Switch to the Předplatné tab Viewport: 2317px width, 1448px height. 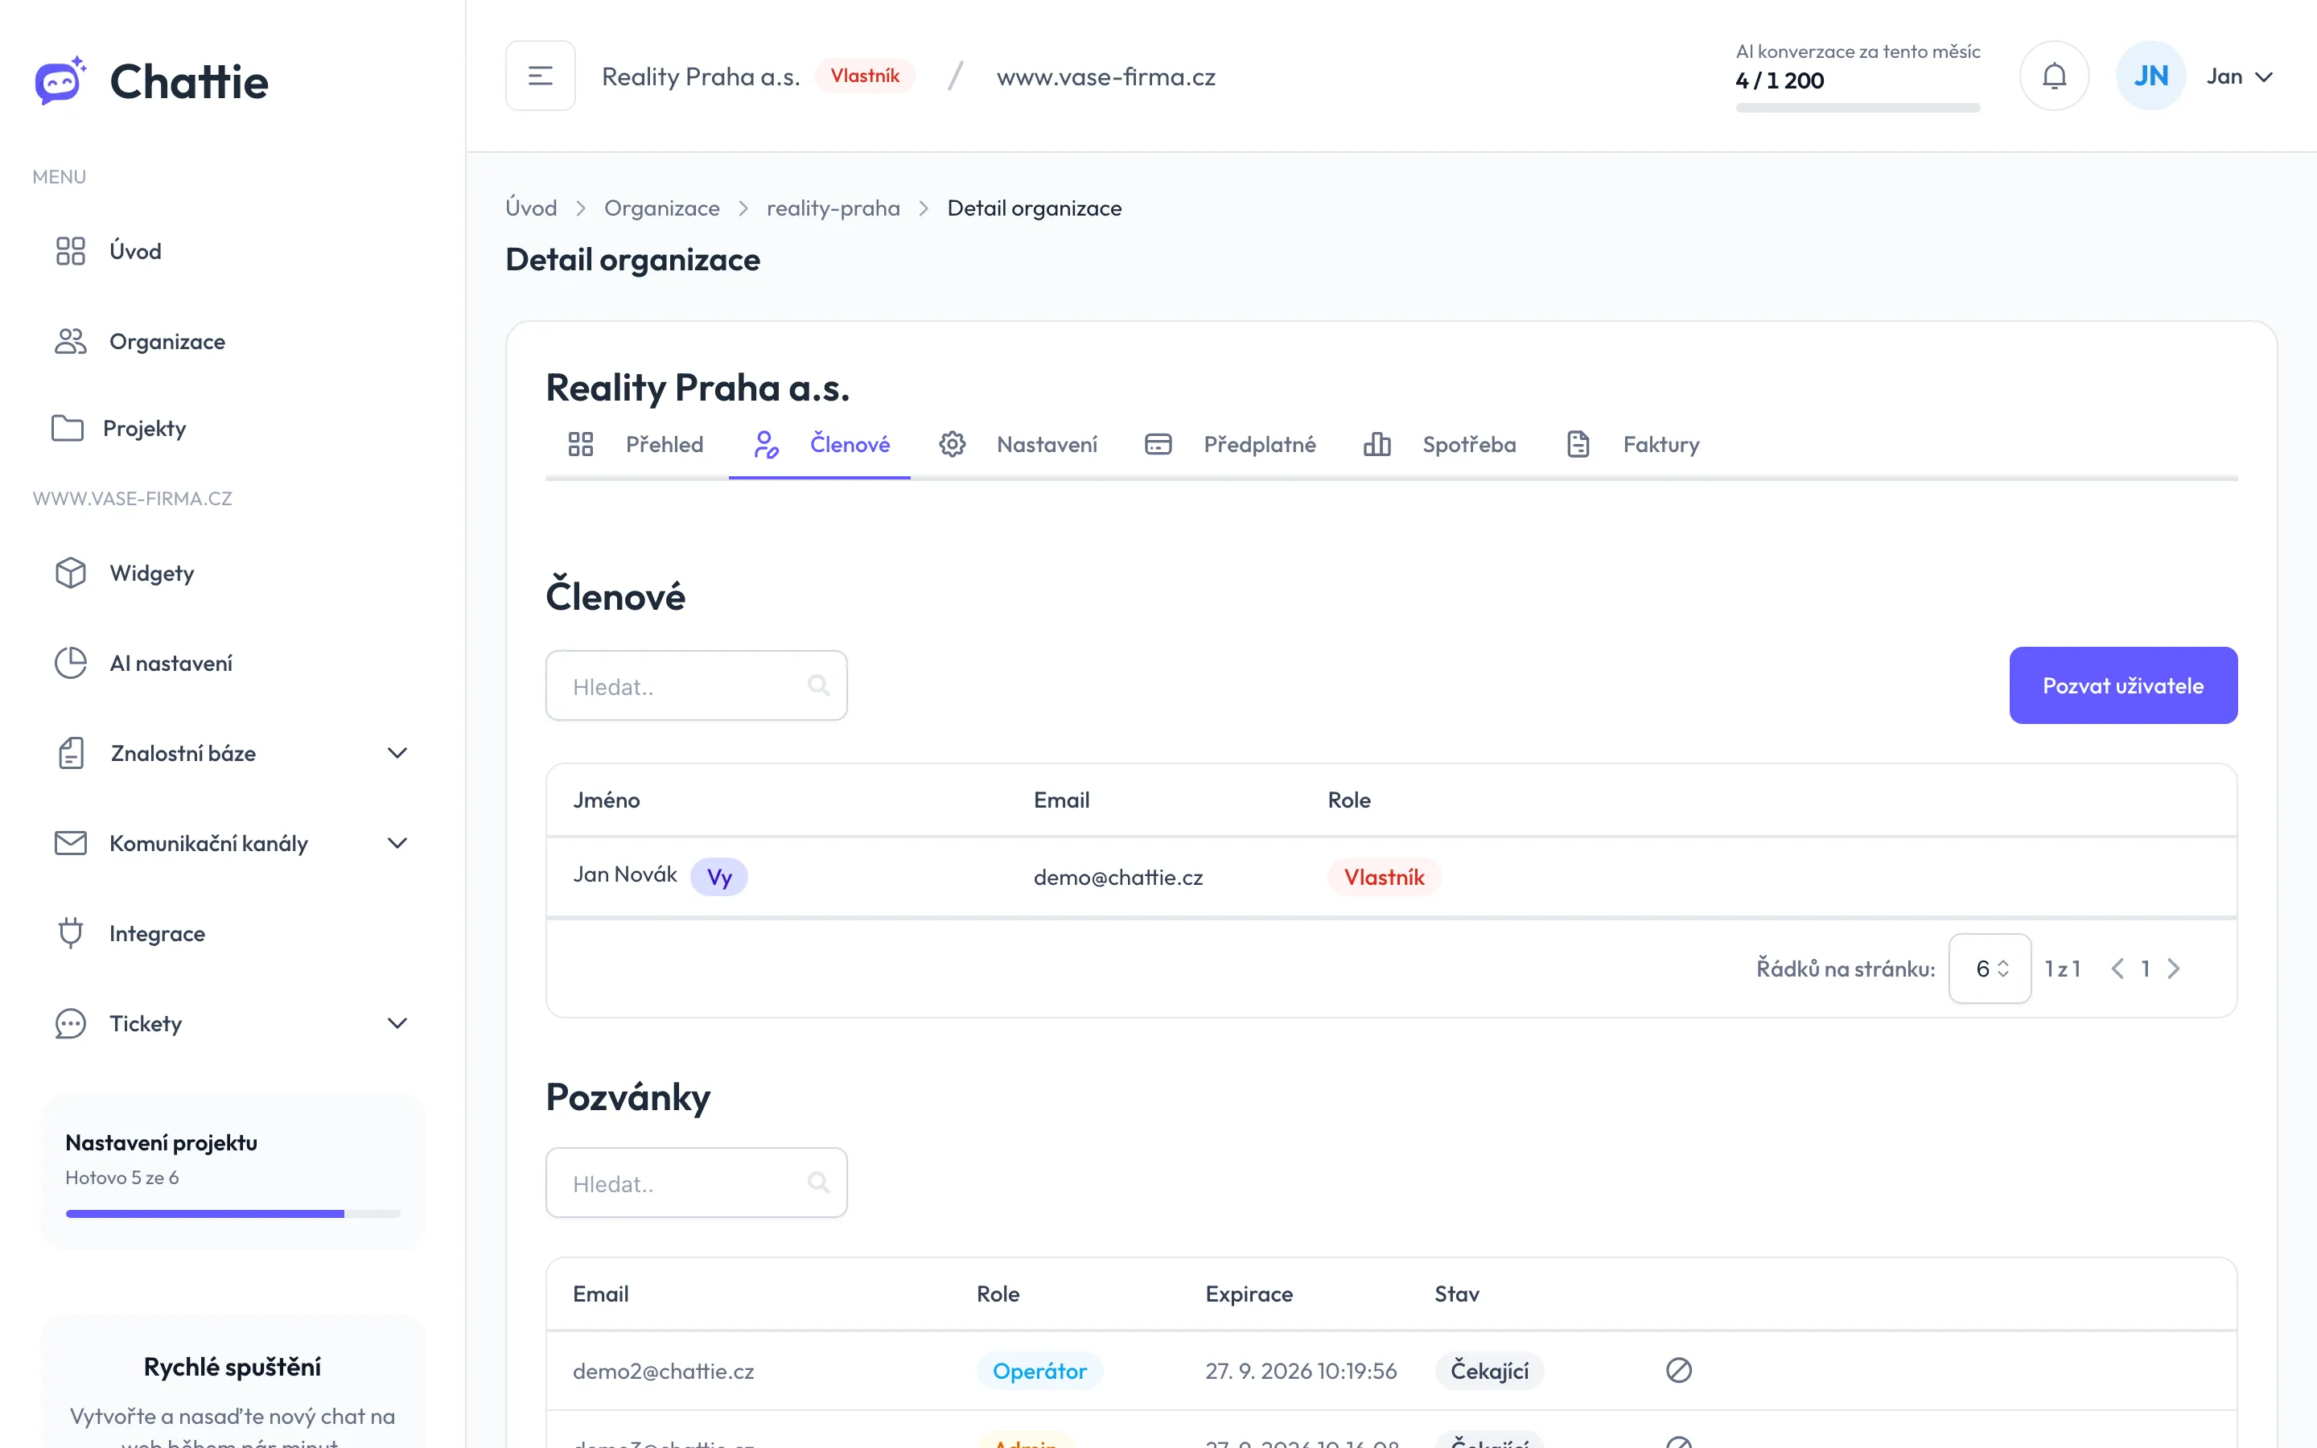(1230, 444)
